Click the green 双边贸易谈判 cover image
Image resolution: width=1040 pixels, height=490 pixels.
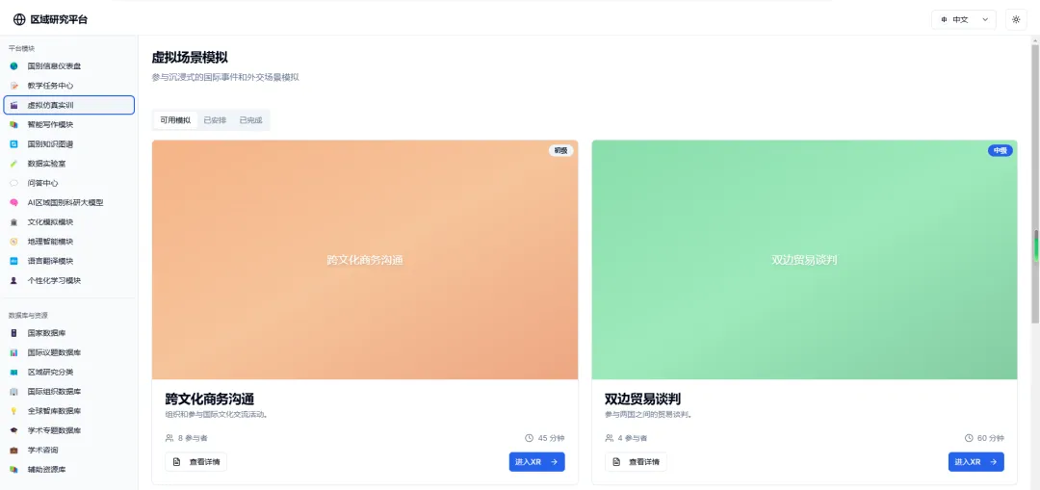click(804, 259)
